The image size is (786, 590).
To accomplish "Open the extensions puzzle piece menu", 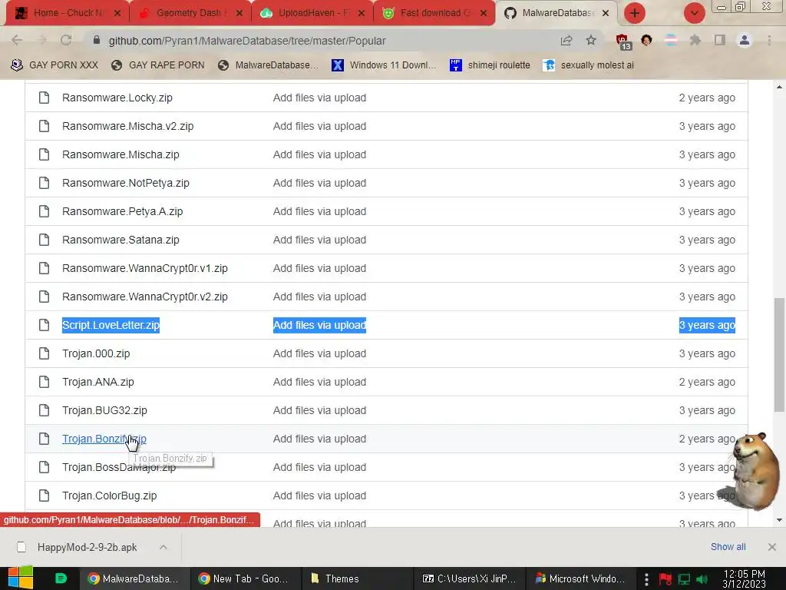I will 695,40.
